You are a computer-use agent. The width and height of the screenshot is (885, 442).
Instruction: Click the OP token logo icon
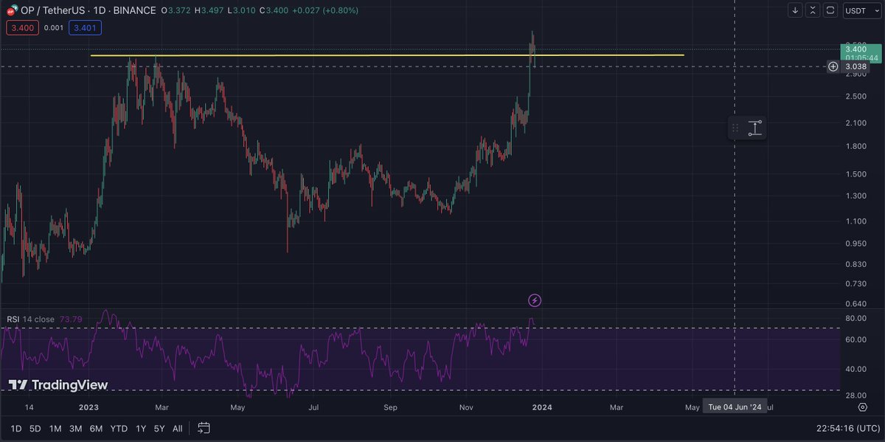11,10
